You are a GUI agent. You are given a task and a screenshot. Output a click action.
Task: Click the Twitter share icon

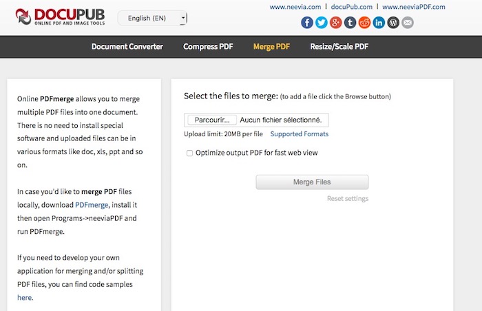coord(322,23)
